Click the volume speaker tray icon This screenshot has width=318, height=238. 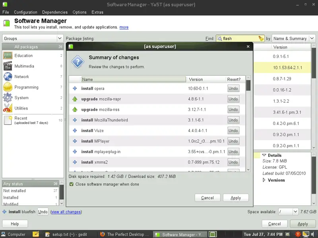[x=313, y=234]
